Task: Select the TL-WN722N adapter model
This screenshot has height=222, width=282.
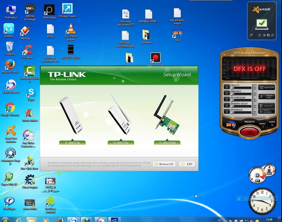Action: pyautogui.click(x=121, y=143)
